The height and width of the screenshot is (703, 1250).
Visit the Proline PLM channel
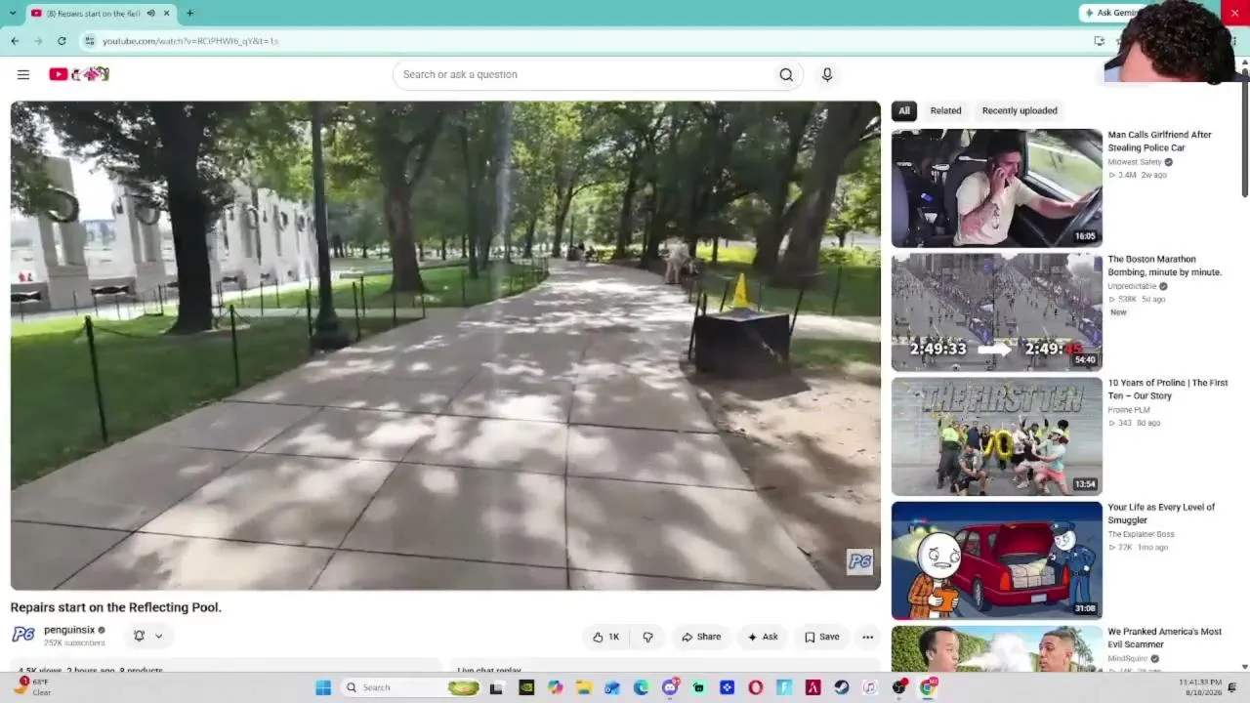click(x=1129, y=410)
